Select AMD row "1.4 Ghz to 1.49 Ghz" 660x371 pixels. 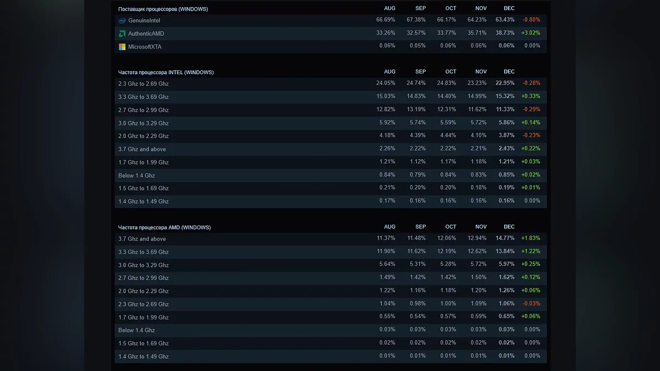[x=144, y=356]
